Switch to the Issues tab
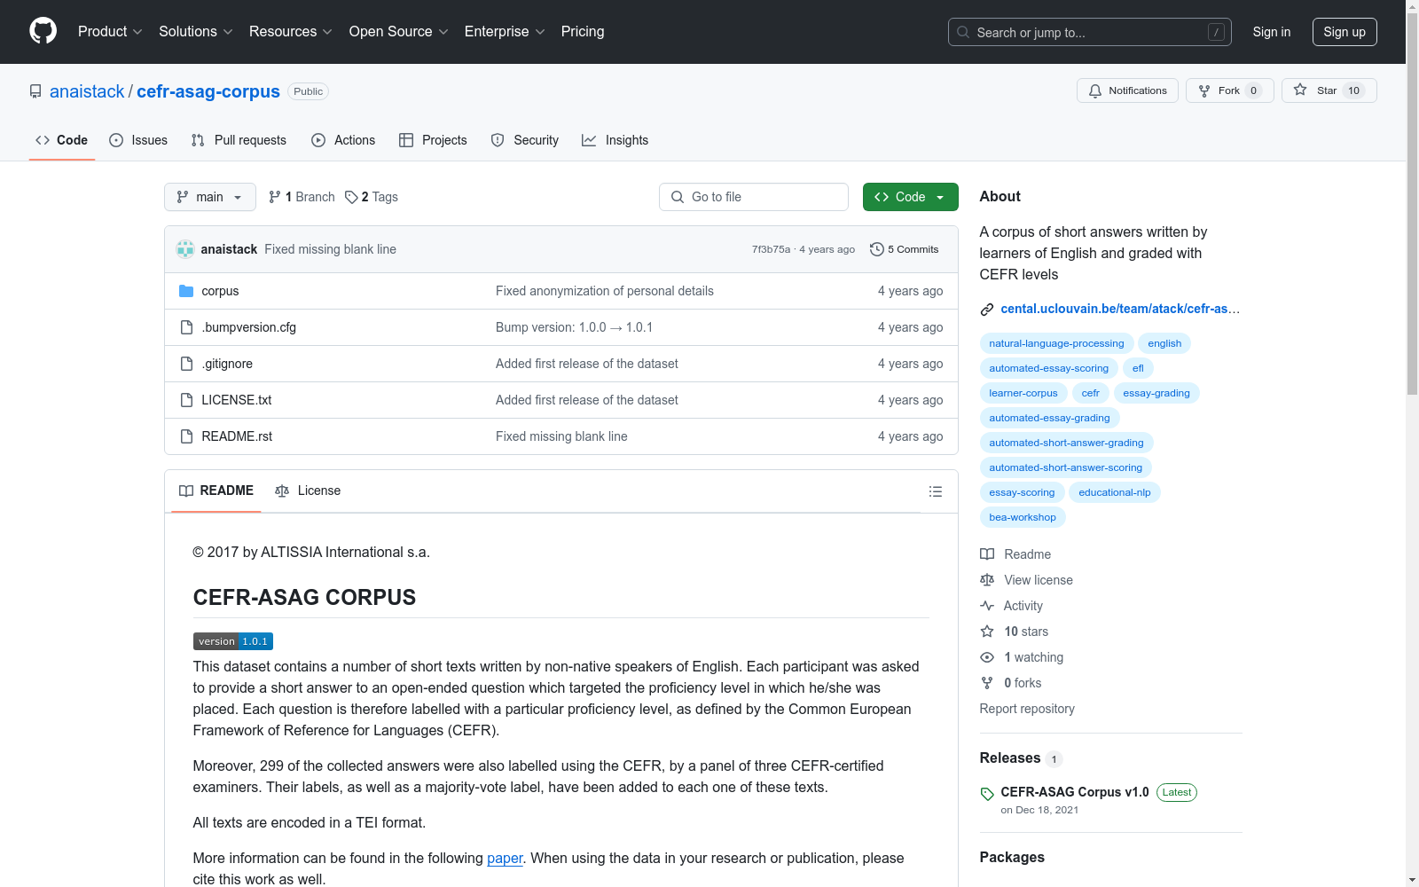Screen dimensions: 1419x887 point(138,140)
